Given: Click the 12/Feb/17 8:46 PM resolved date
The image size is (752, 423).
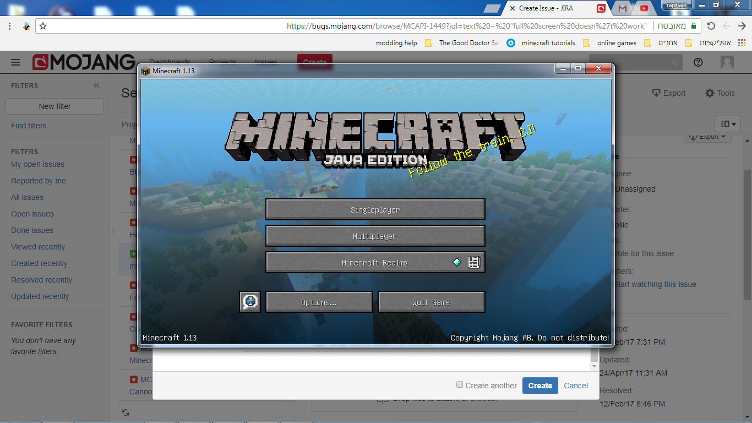Looking at the screenshot, I should pyautogui.click(x=633, y=404).
